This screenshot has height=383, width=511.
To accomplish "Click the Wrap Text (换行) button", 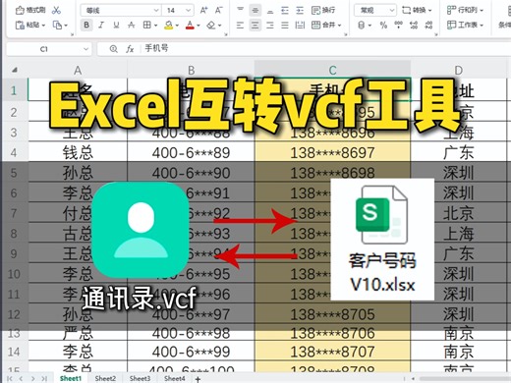I will (x=323, y=11).
